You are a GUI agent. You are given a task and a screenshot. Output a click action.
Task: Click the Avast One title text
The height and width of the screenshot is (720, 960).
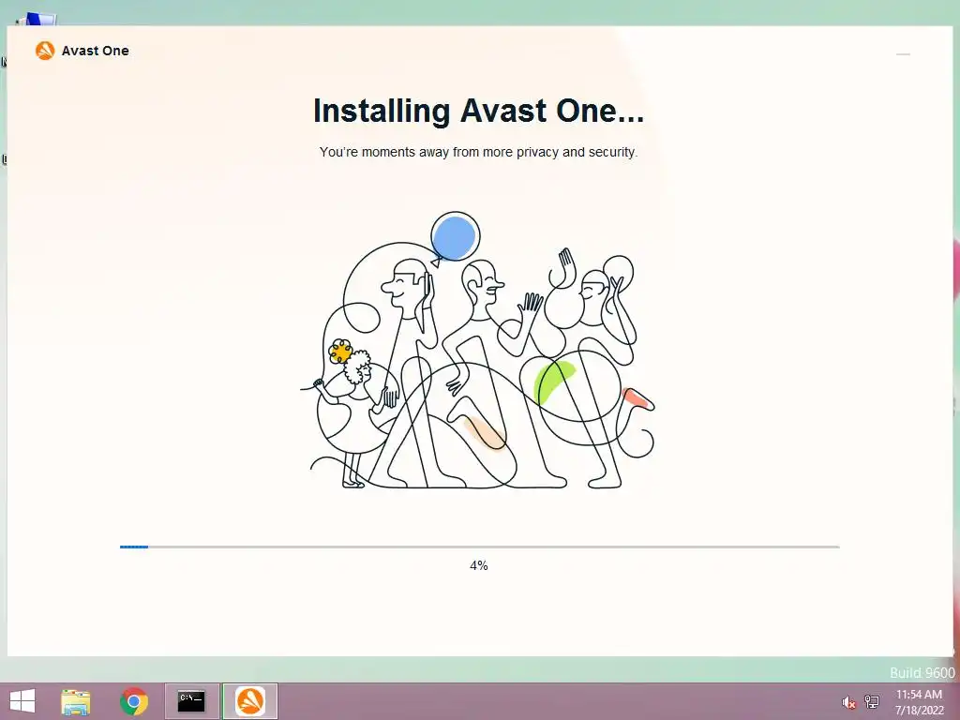pos(96,51)
